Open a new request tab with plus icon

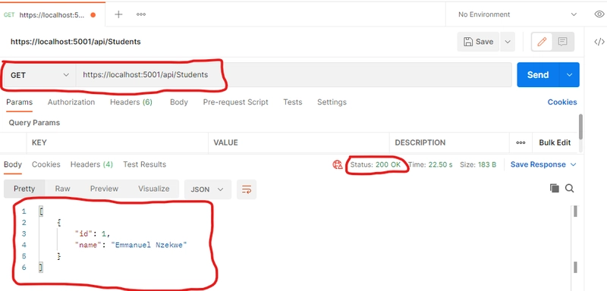pos(118,14)
